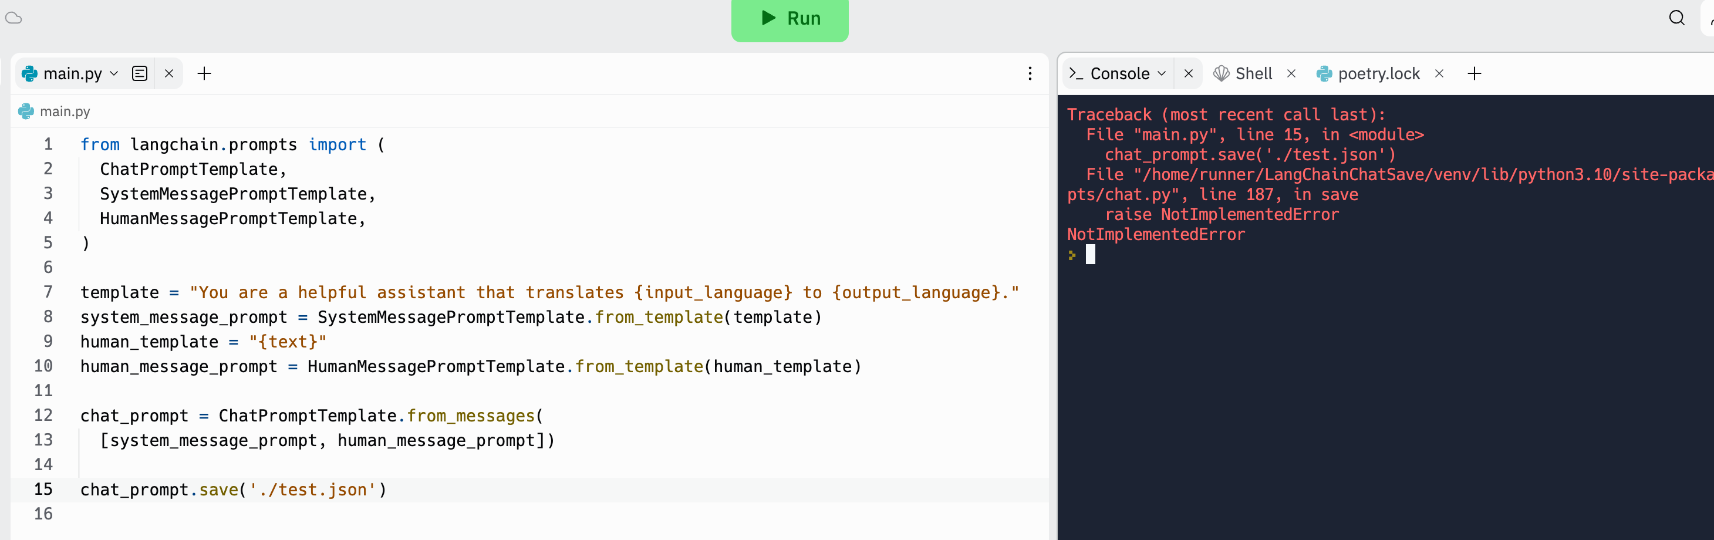Select the Console tab
Viewport: 1714px width, 540px height.
point(1119,73)
